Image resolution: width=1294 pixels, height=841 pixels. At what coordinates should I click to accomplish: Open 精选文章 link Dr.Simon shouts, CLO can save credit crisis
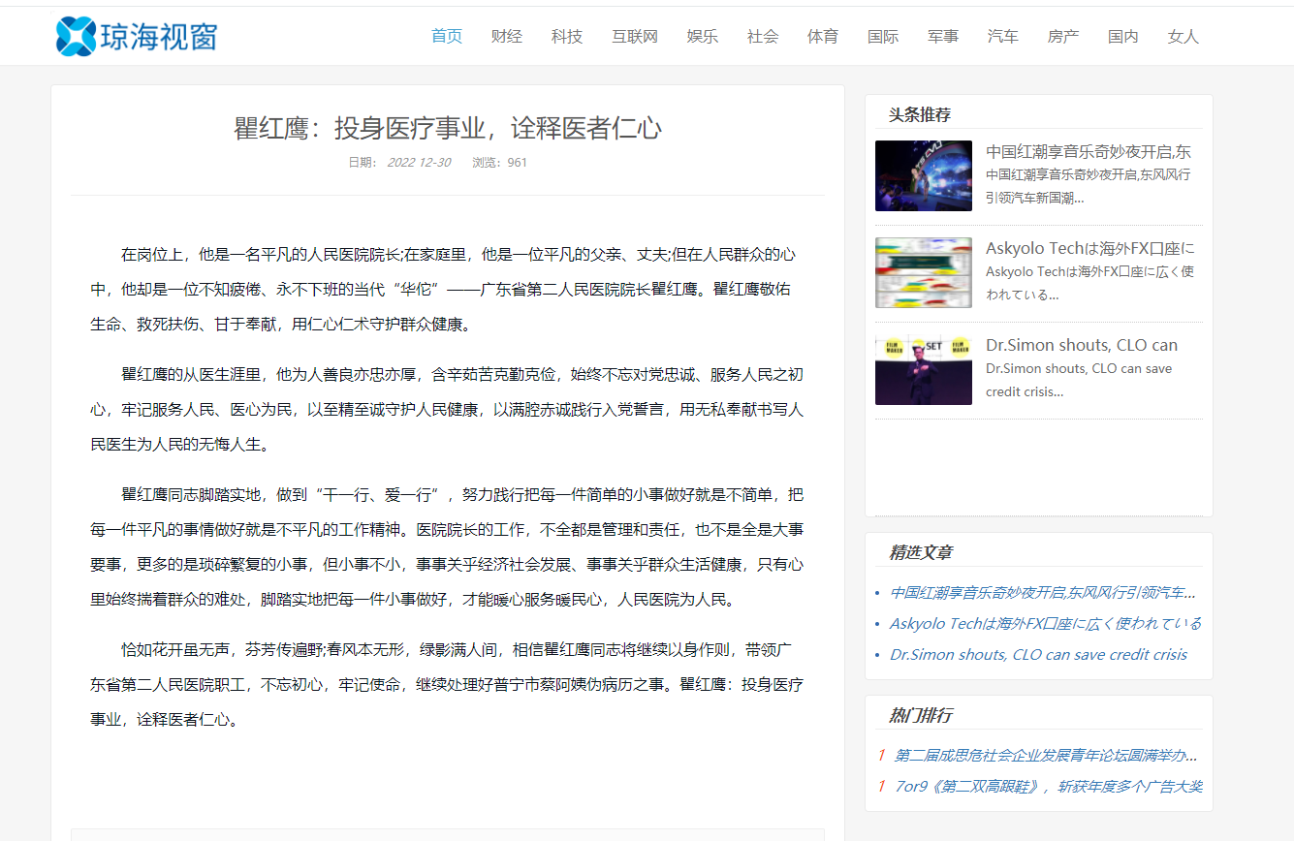1038,655
